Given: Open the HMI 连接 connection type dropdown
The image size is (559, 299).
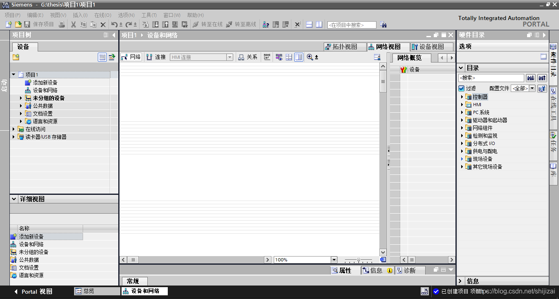Looking at the screenshot, I should tap(230, 57).
